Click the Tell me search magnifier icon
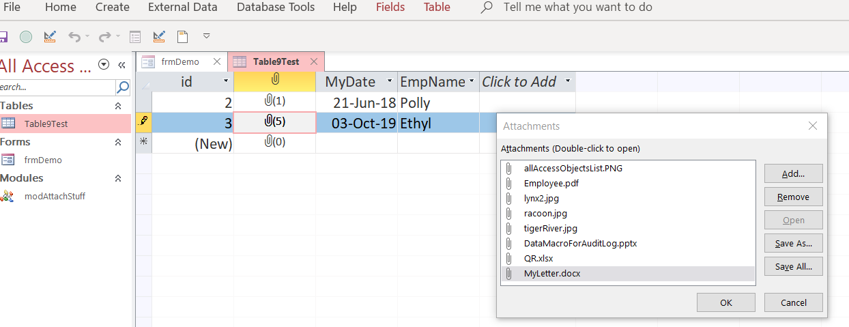849x327 pixels. pyautogui.click(x=487, y=8)
